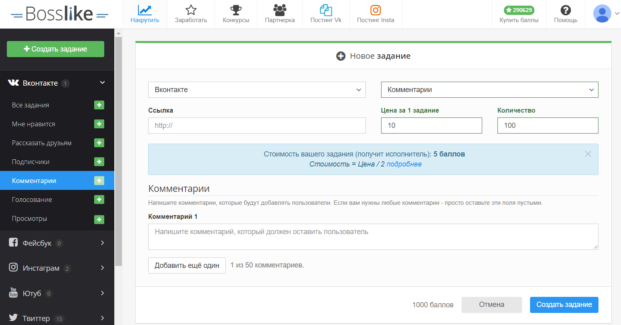The image size is (621, 325).
Task: Expand the Твиттер sidebar section
Action: point(102,318)
